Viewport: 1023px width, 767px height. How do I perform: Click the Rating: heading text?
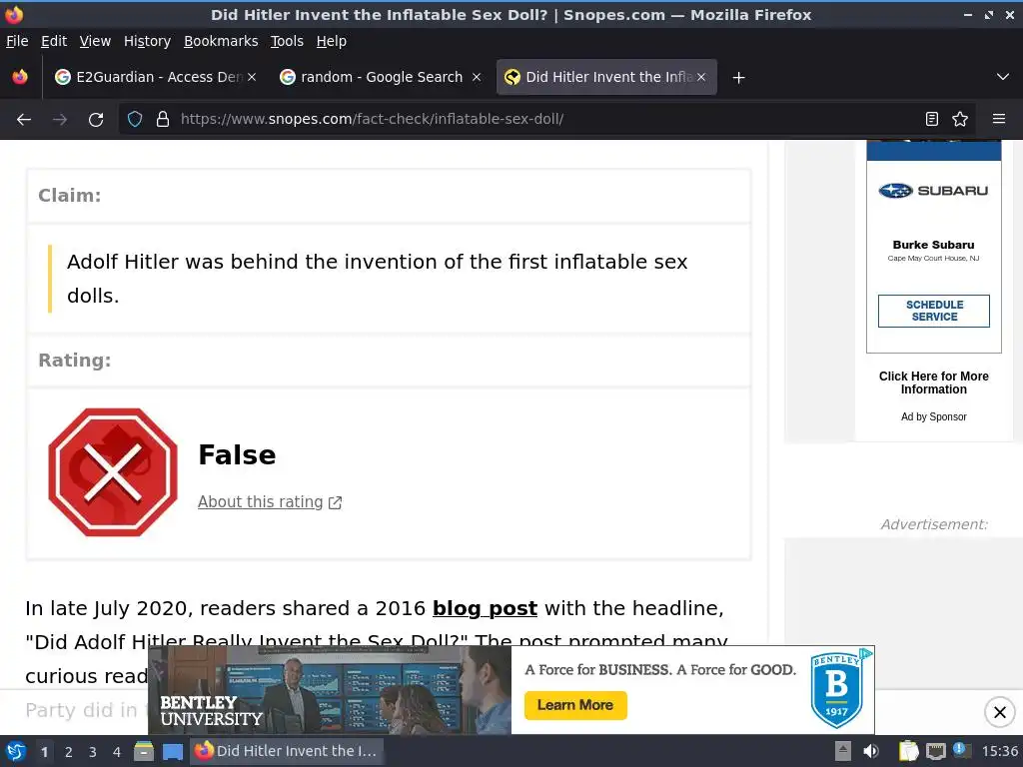[75, 360]
